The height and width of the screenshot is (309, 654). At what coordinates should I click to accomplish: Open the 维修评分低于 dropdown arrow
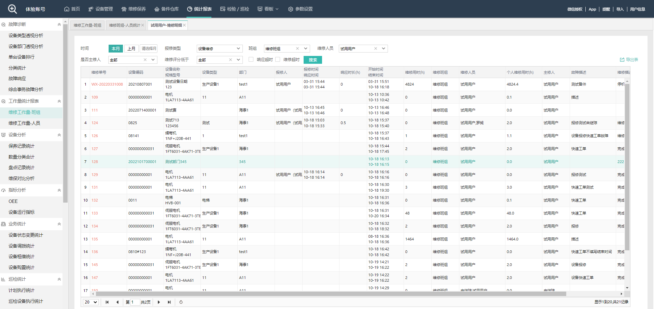(238, 60)
